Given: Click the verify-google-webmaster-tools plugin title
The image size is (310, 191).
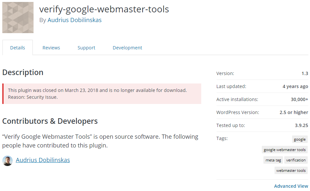Looking at the screenshot, I should 104,9.
